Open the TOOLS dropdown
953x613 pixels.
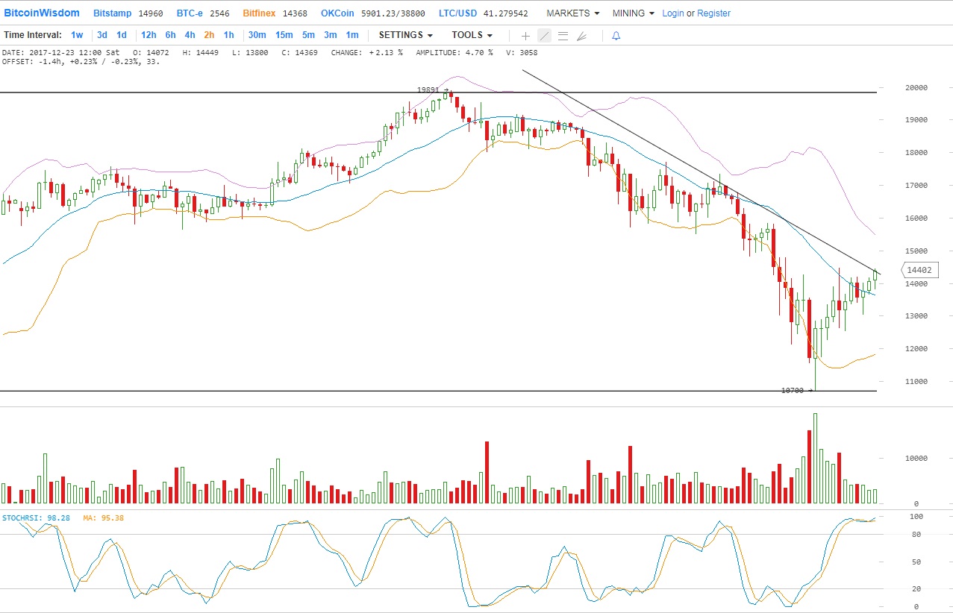click(472, 35)
